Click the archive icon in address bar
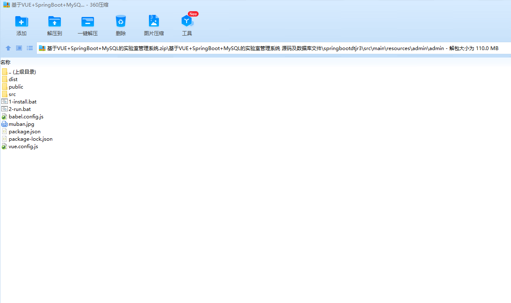 42,48
